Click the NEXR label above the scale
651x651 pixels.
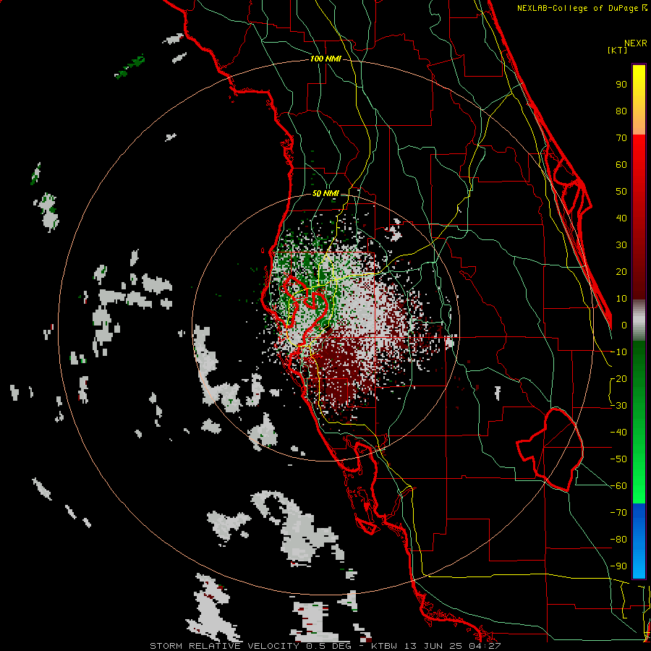pyautogui.click(x=636, y=43)
